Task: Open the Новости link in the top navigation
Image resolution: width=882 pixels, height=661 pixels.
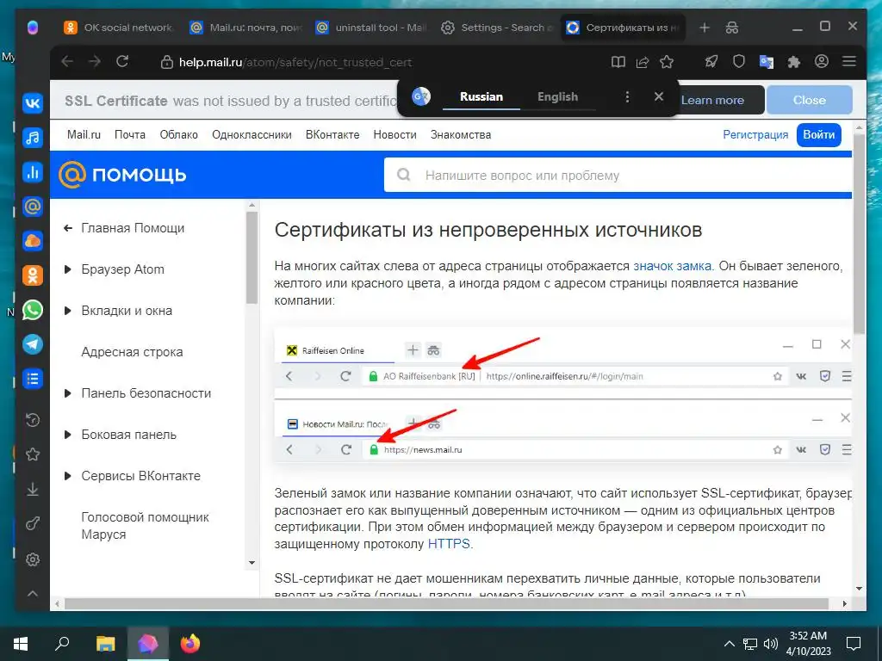Action: pyautogui.click(x=394, y=135)
